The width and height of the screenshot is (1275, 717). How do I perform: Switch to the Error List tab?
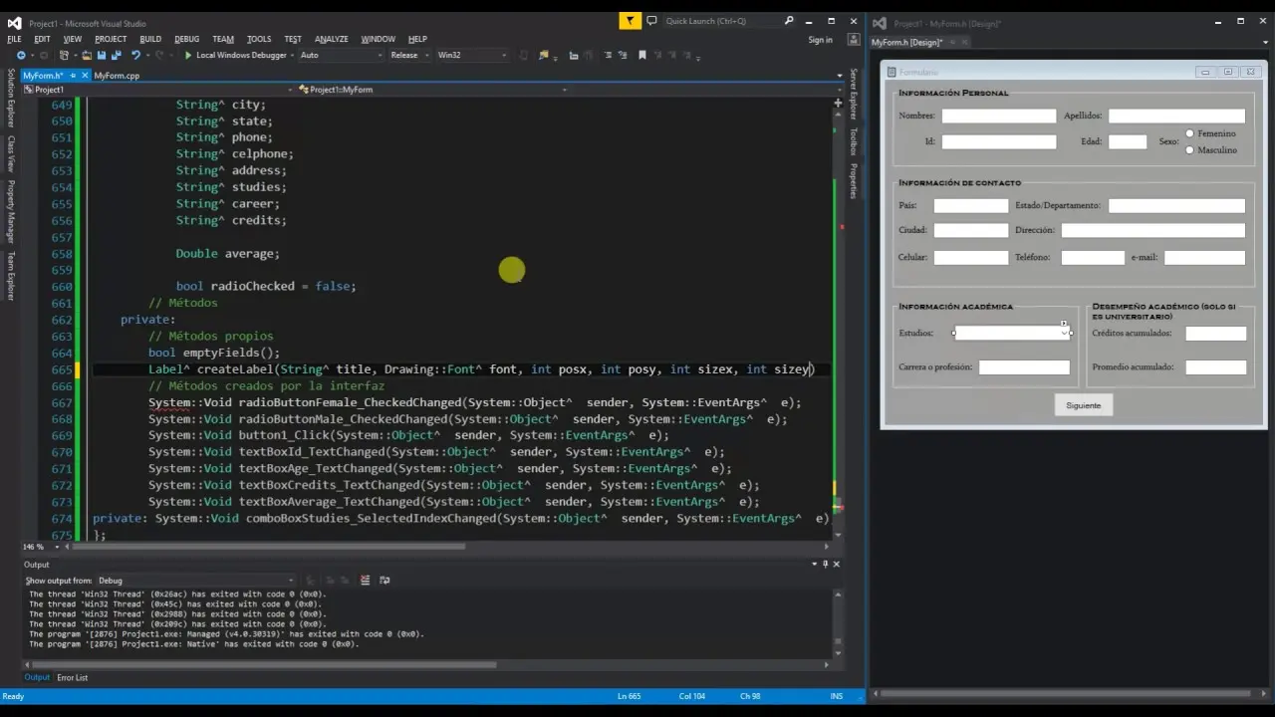(72, 678)
